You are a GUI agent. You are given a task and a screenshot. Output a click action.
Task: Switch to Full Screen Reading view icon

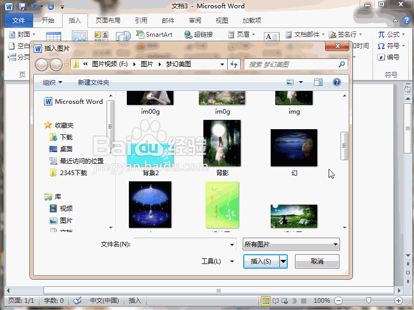tap(275, 301)
